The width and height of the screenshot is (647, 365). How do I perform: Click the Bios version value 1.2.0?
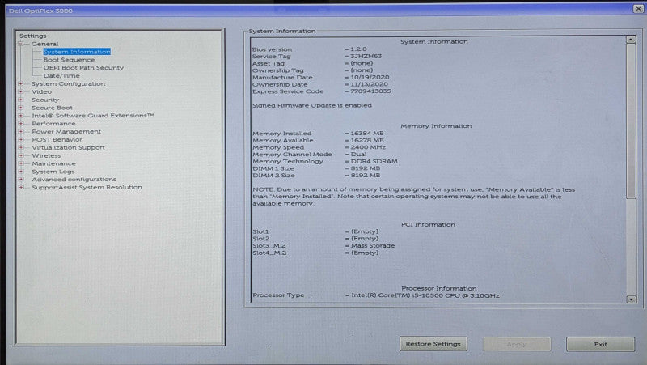pyautogui.click(x=358, y=49)
